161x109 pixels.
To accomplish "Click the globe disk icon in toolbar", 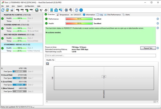I will tap(37, 10).
